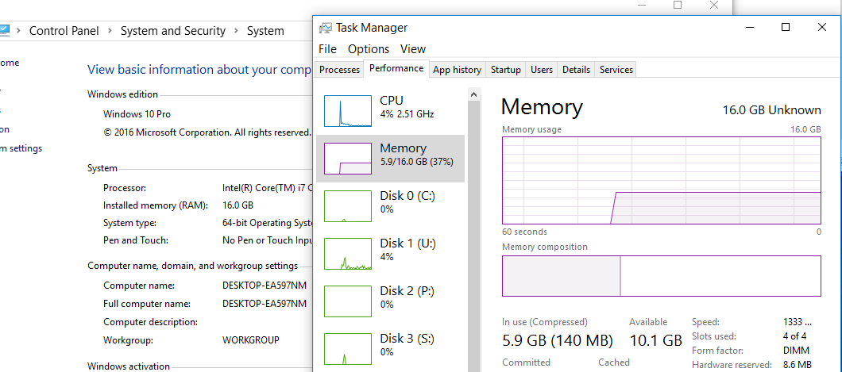
Task: Click the WORKGROUP value
Action: pos(251,339)
